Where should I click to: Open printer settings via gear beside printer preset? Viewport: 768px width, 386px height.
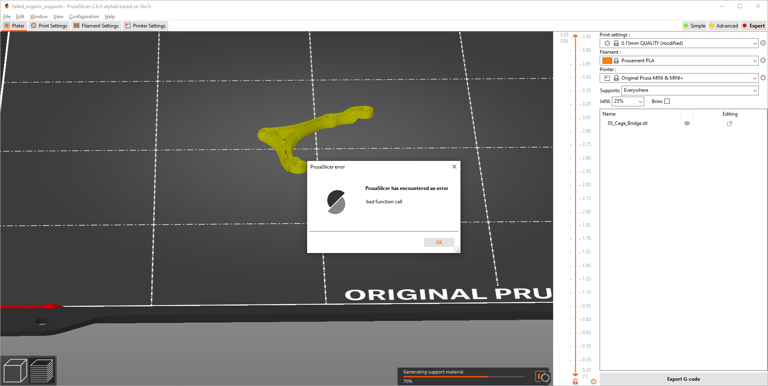point(763,78)
